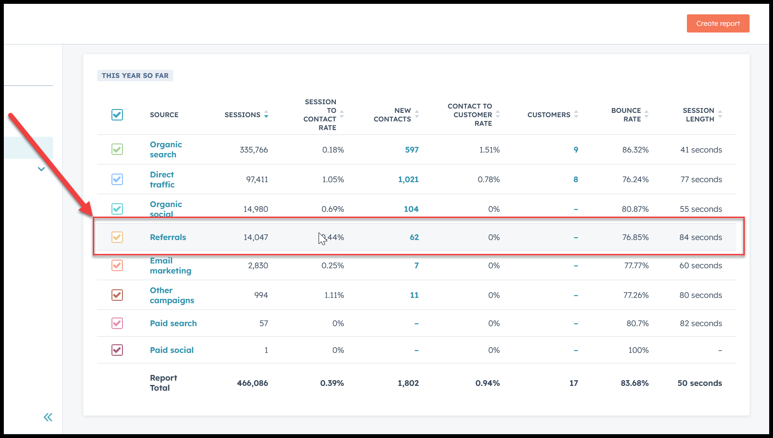Toggle the select-all sources checkbox
The width and height of the screenshot is (773, 438).
click(x=117, y=115)
